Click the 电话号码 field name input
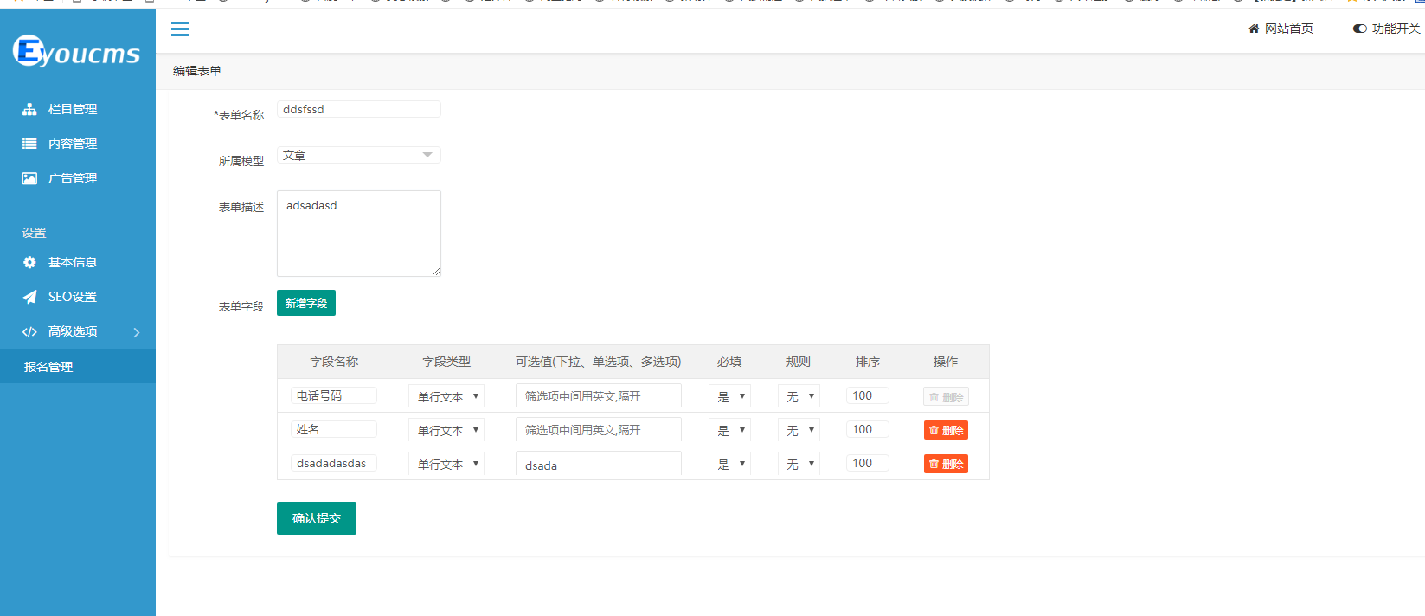Viewport: 1425px width, 616px height. coord(334,395)
